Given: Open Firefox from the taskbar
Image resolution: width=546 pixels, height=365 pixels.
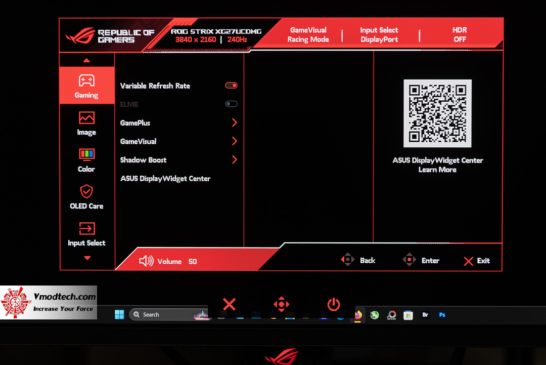Looking at the screenshot, I should point(358,315).
